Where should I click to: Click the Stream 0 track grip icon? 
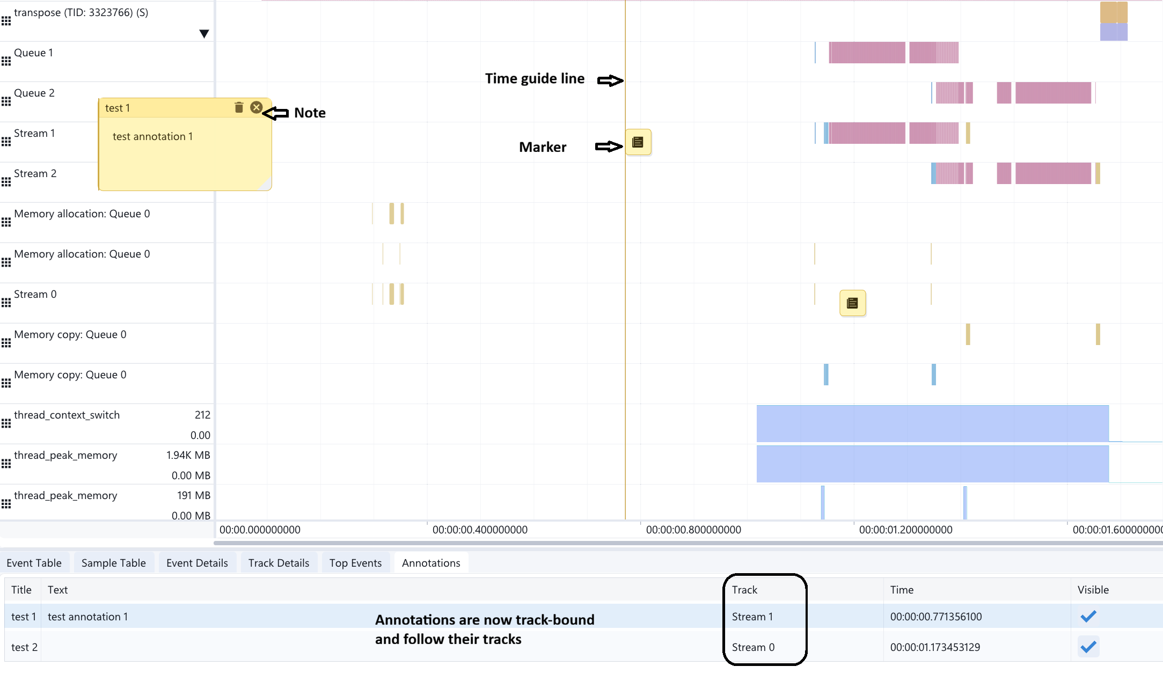(6, 303)
